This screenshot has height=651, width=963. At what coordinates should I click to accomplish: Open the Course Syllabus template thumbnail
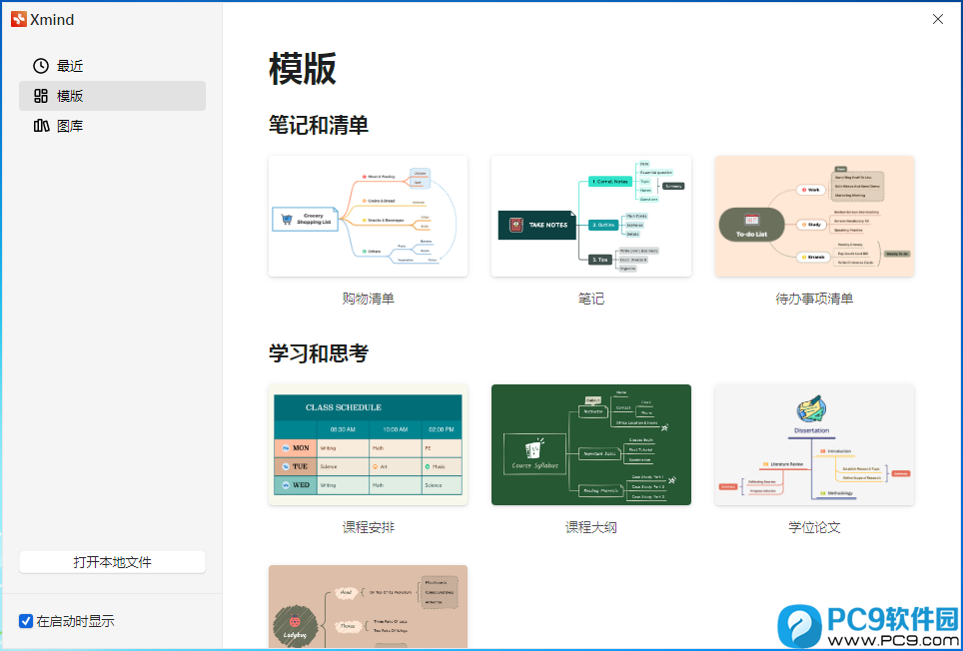coord(590,445)
